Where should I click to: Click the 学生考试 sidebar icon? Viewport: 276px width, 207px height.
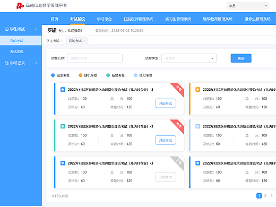(x=7, y=29)
